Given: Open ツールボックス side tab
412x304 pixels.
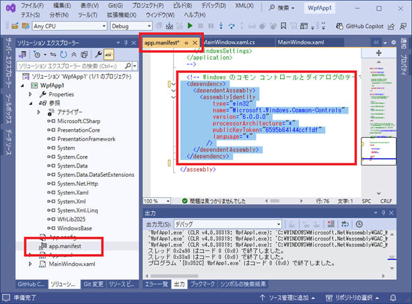Looking at the screenshot, I should [9, 108].
